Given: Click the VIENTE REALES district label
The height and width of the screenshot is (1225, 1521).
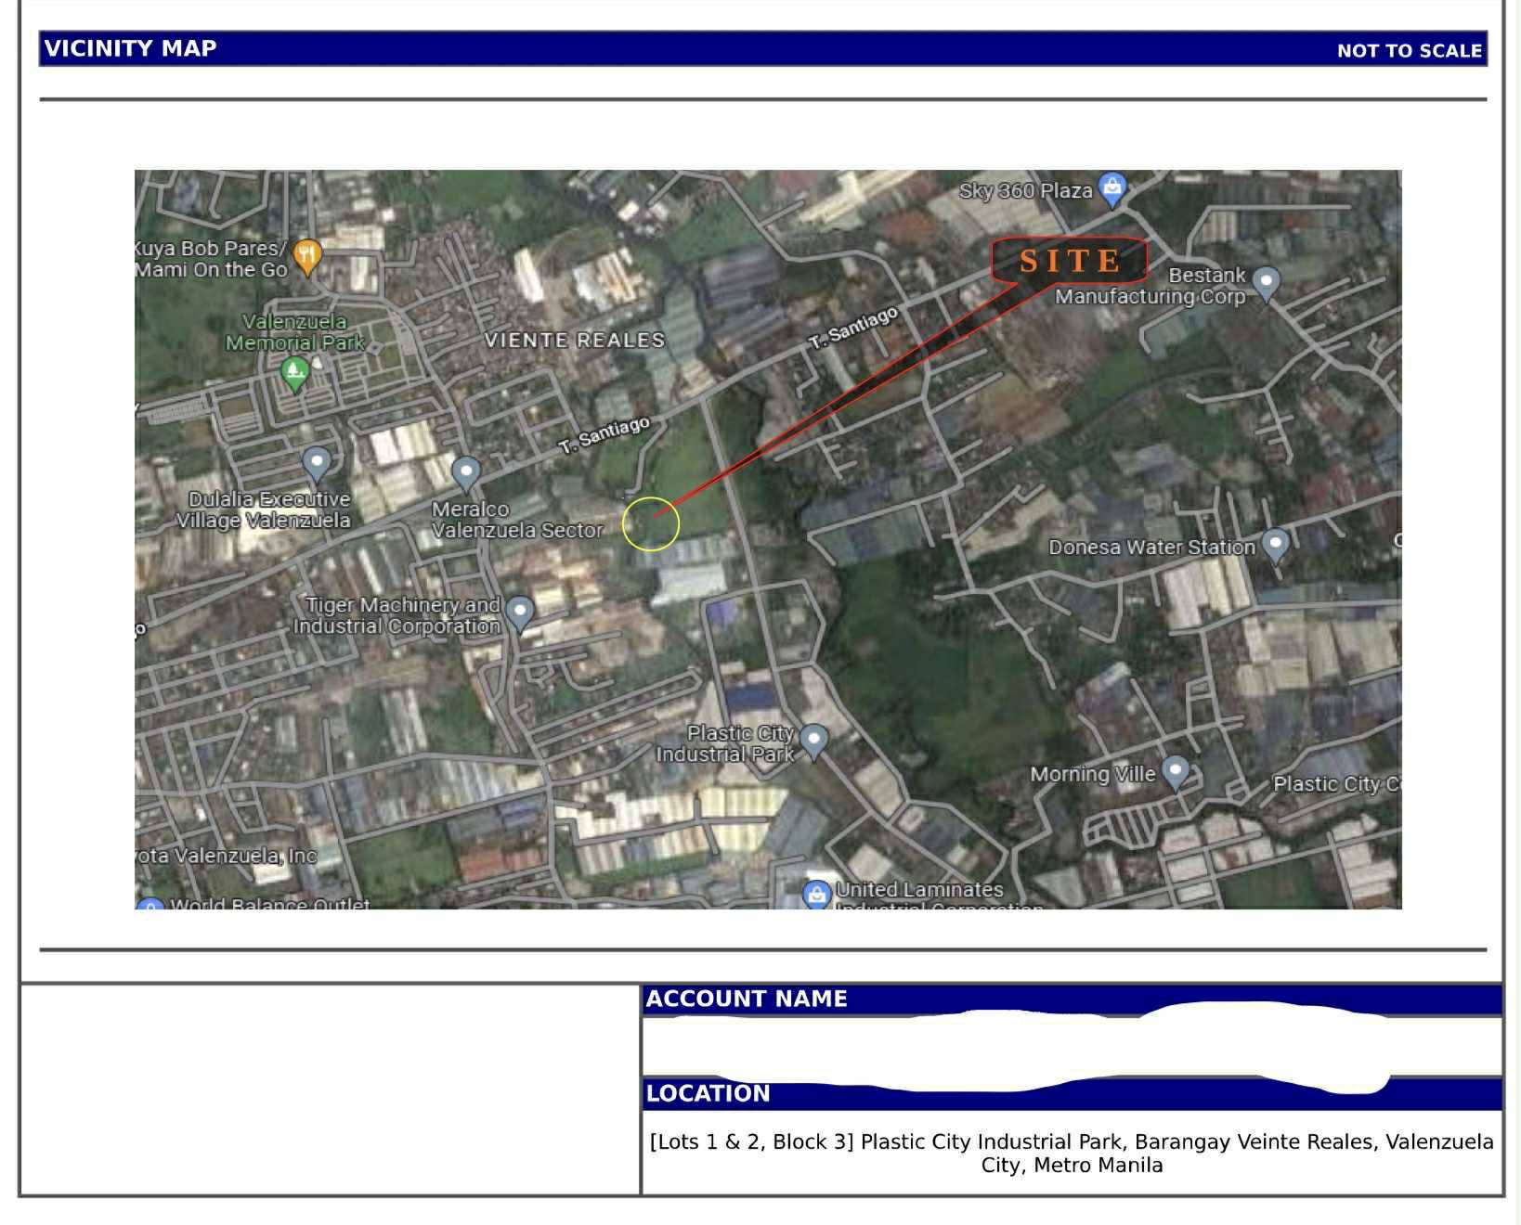Looking at the screenshot, I should coord(574,340).
